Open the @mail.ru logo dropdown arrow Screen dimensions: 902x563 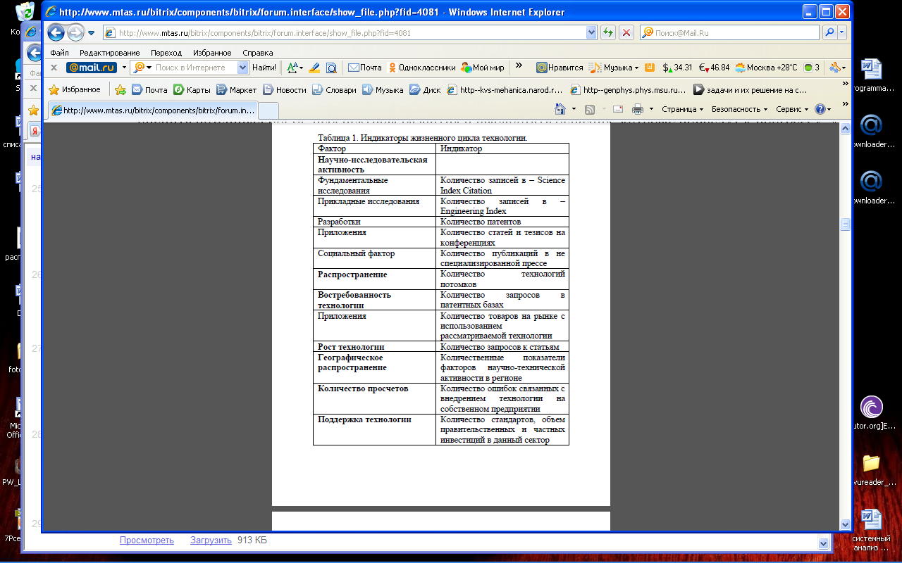[124, 68]
